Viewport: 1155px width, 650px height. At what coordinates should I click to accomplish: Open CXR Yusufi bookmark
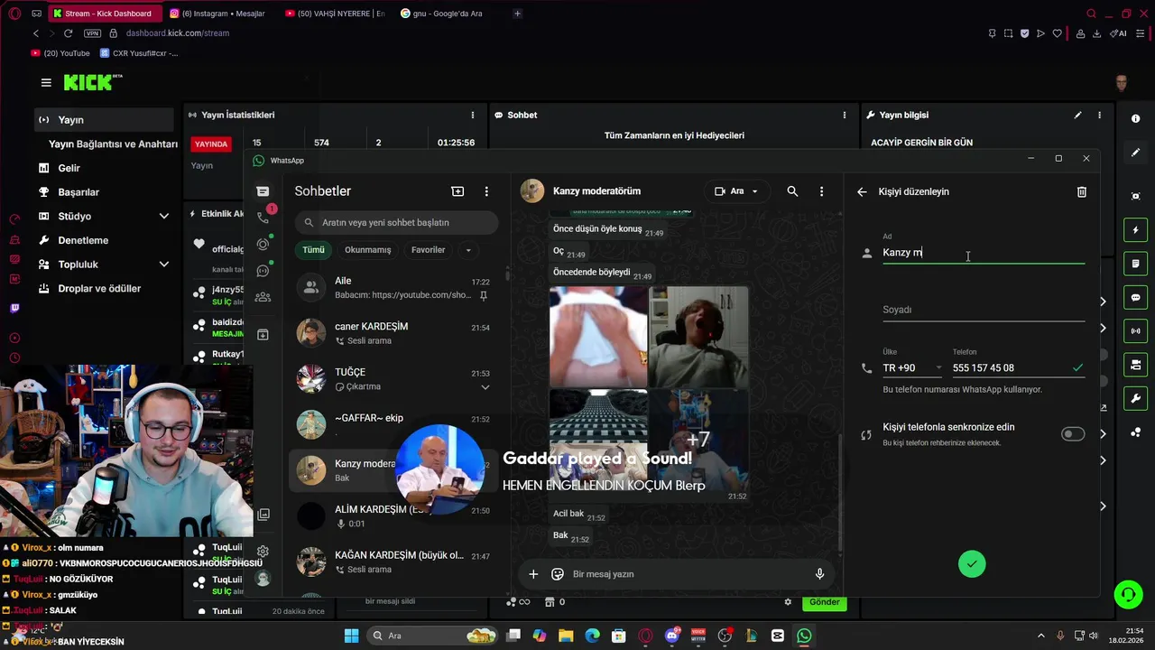click(x=138, y=53)
